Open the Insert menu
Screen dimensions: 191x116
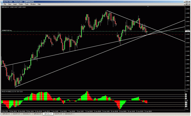point(15,4)
